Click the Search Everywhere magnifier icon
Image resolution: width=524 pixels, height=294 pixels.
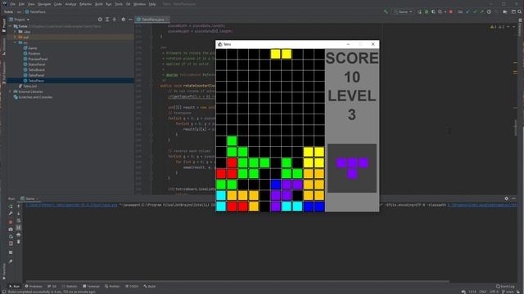click(520, 11)
